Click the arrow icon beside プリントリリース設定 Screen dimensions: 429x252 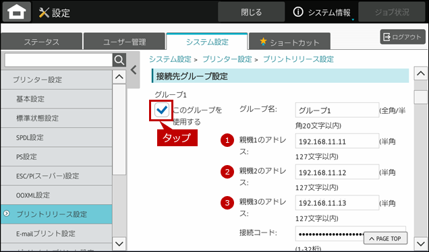click(x=6, y=214)
